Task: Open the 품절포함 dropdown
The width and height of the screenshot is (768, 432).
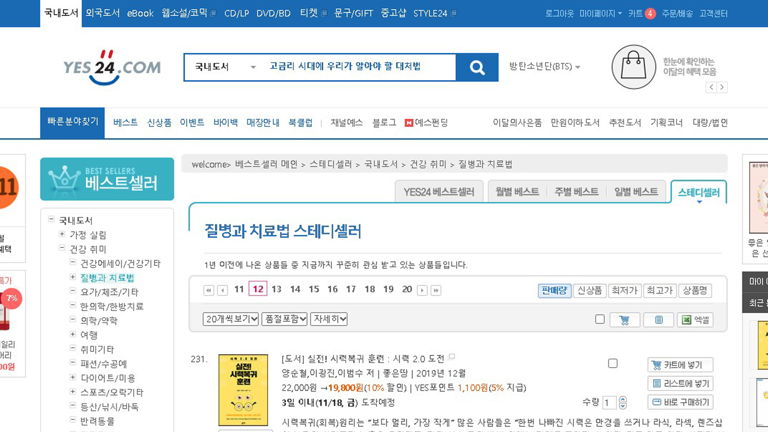Action: (x=284, y=319)
